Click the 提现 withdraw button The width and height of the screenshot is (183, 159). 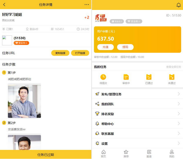coord(125,47)
